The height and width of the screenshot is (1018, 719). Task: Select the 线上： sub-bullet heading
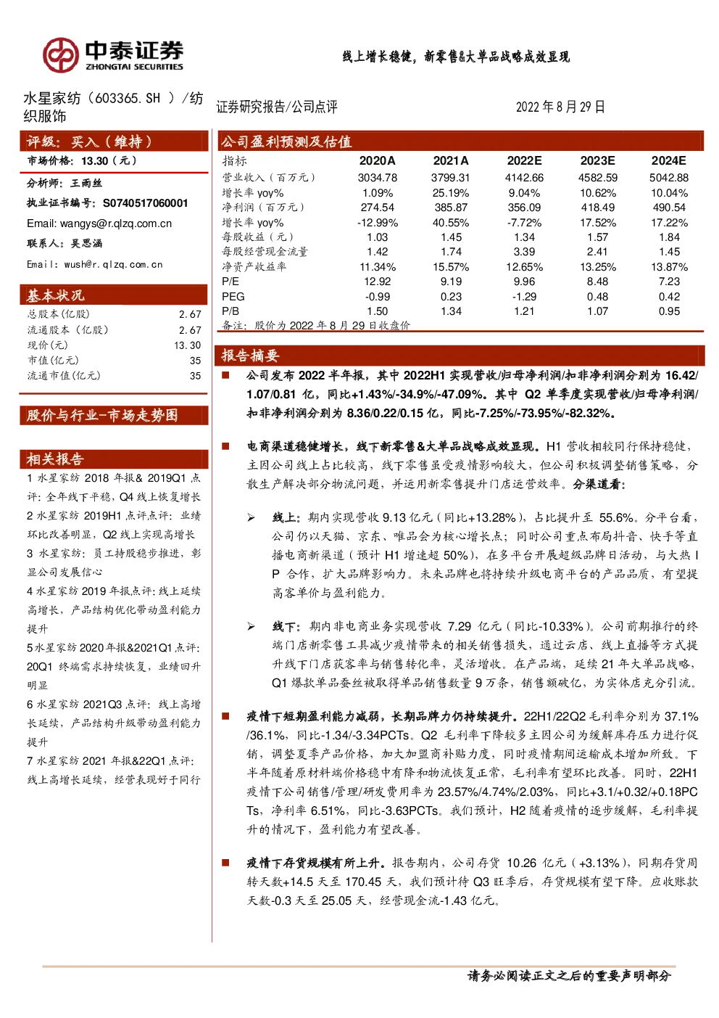pos(287,517)
